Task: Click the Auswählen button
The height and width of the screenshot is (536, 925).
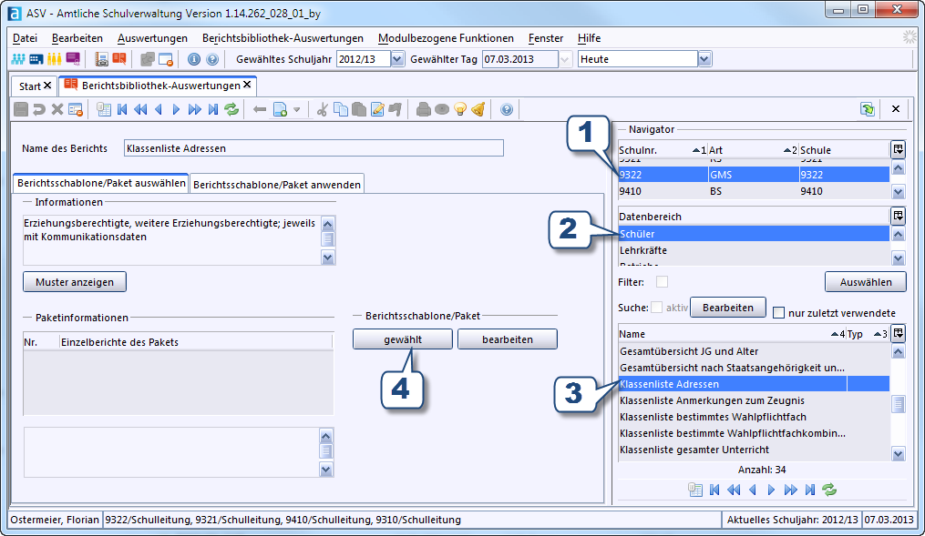Action: click(866, 282)
